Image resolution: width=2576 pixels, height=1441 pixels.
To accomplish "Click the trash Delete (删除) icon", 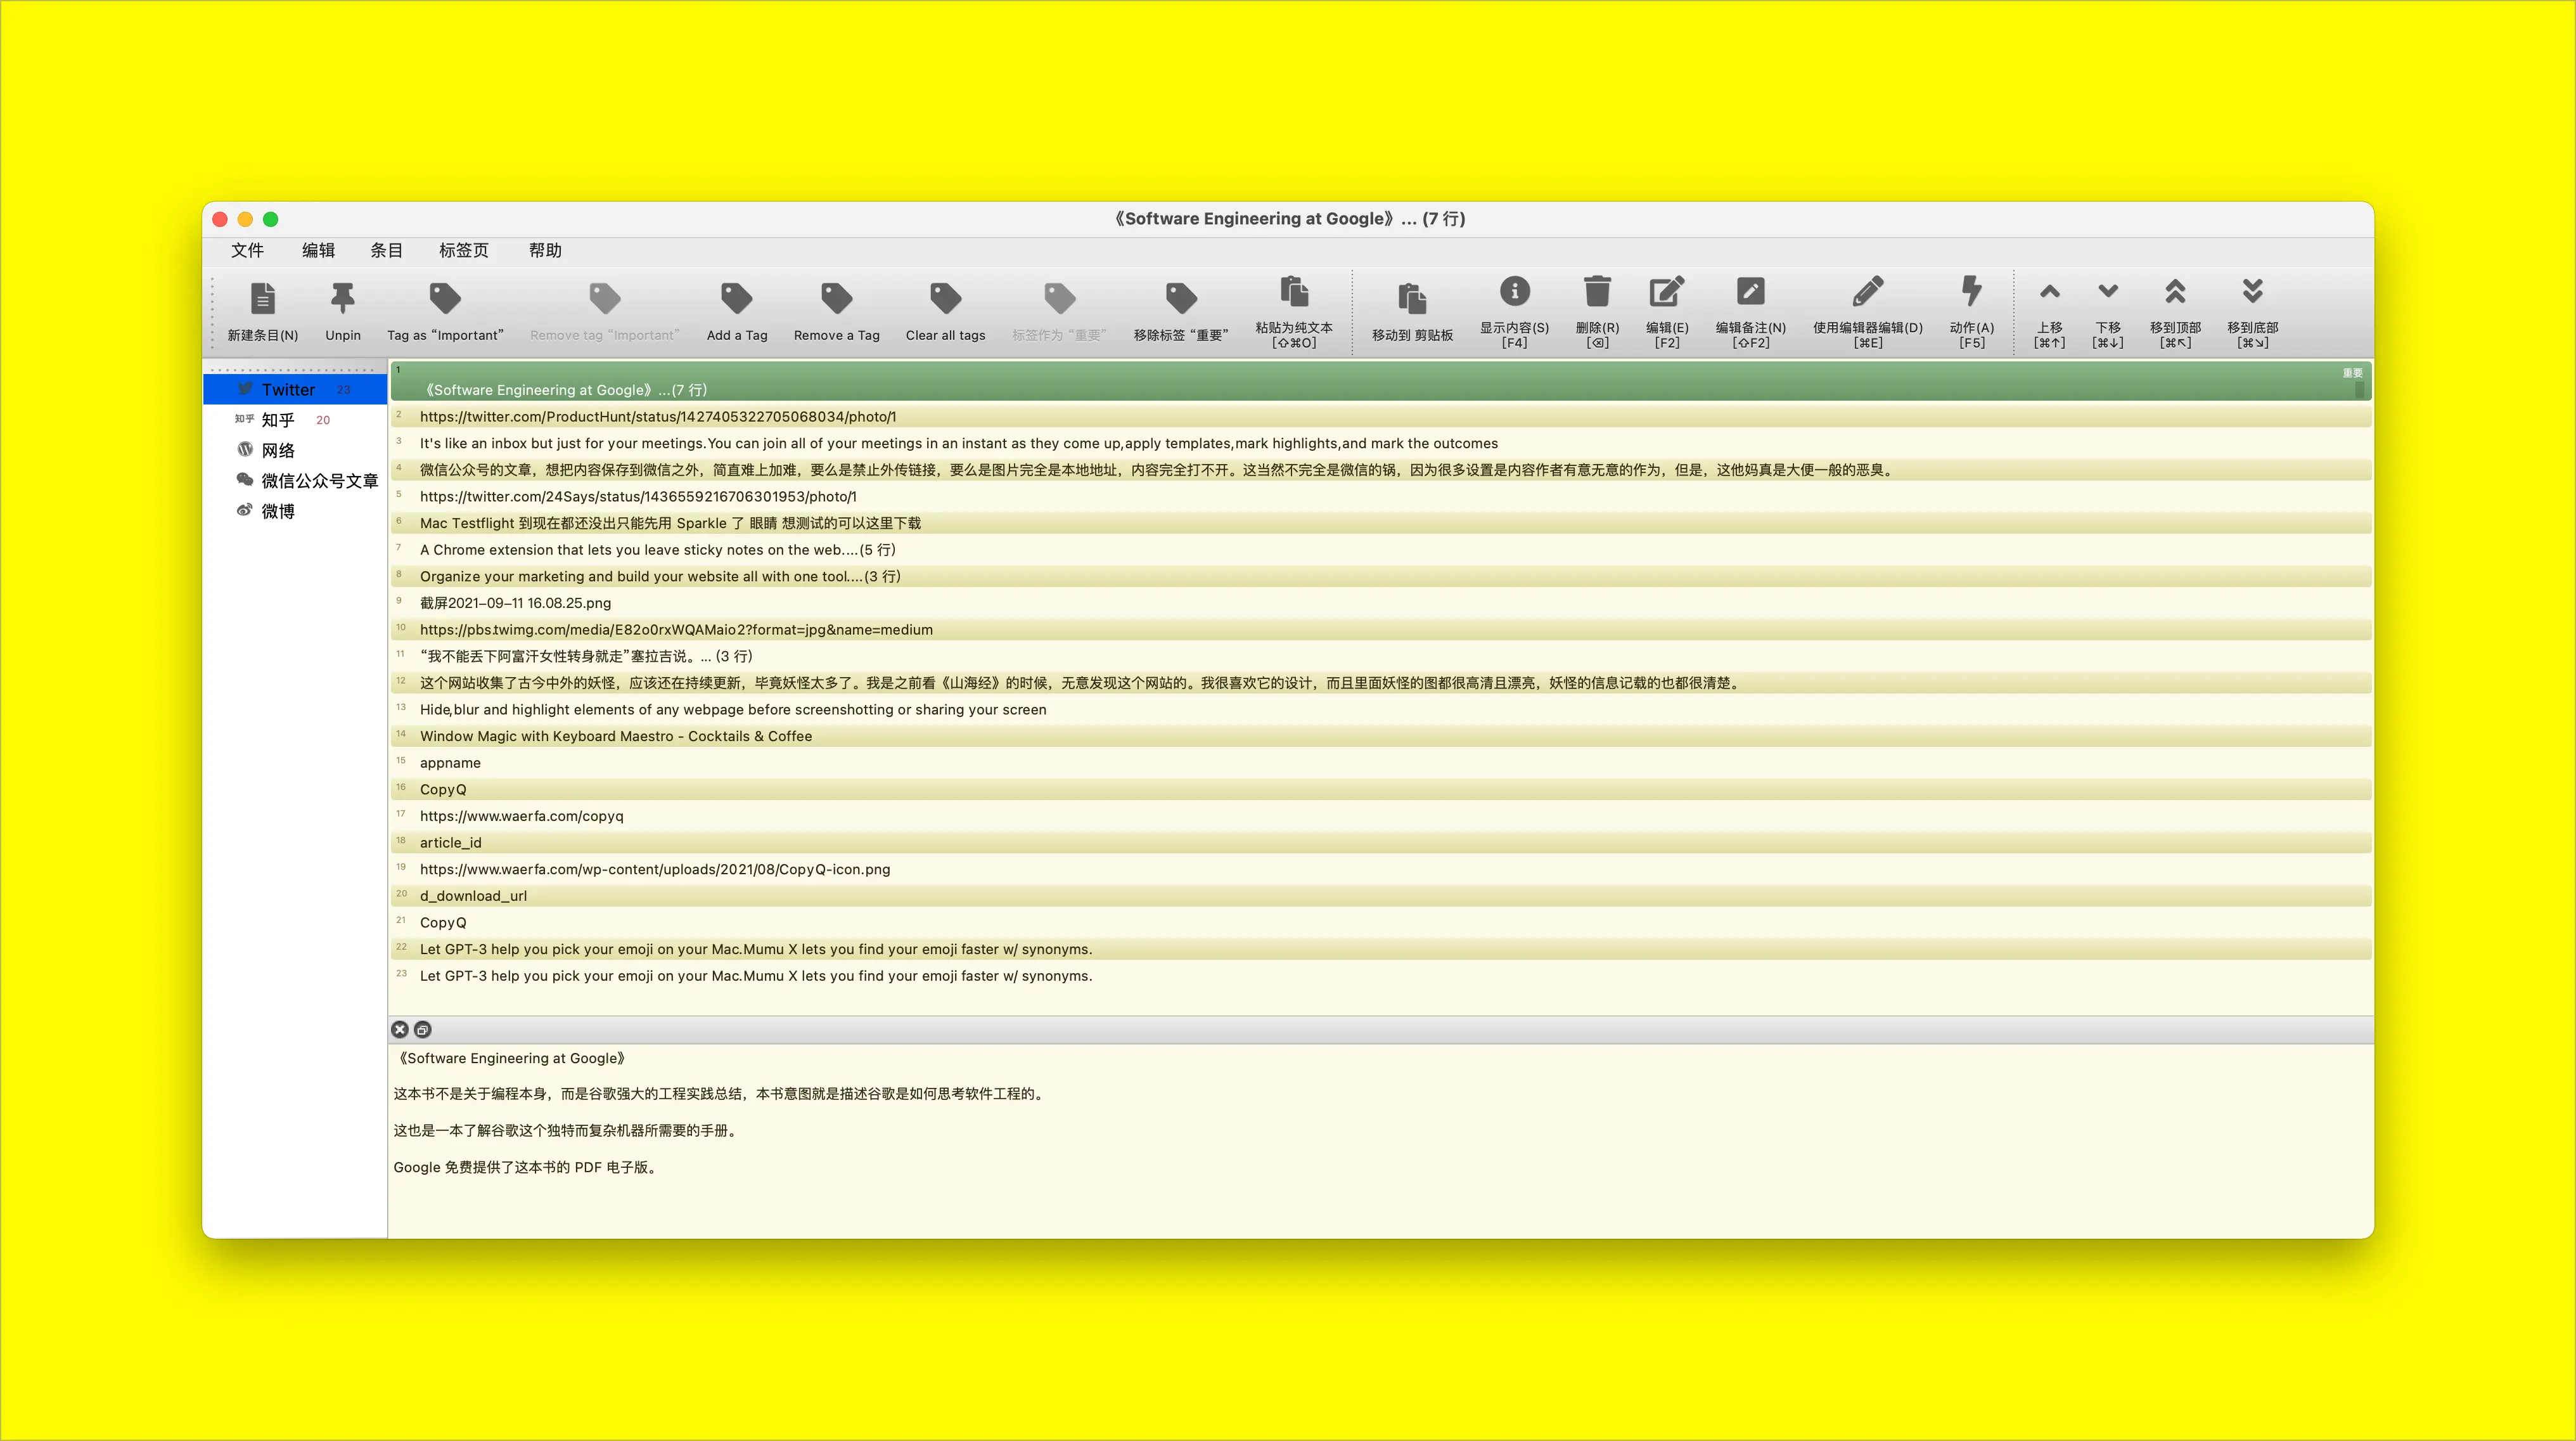I will tap(1597, 291).
